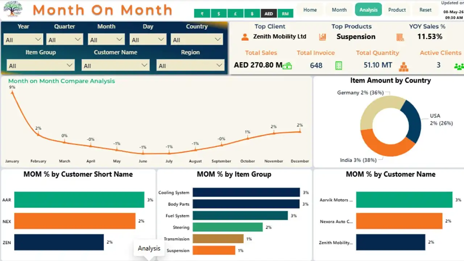Select the USA segment of donut chart
464x261 pixels.
(x=414, y=121)
